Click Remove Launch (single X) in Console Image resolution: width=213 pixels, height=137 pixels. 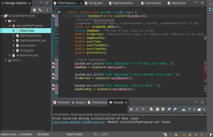point(137,109)
